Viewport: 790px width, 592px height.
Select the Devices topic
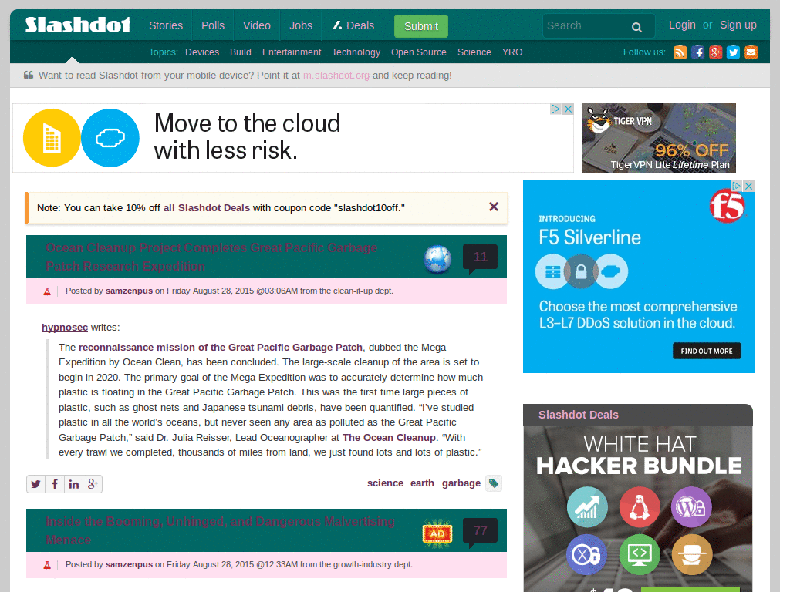click(202, 52)
